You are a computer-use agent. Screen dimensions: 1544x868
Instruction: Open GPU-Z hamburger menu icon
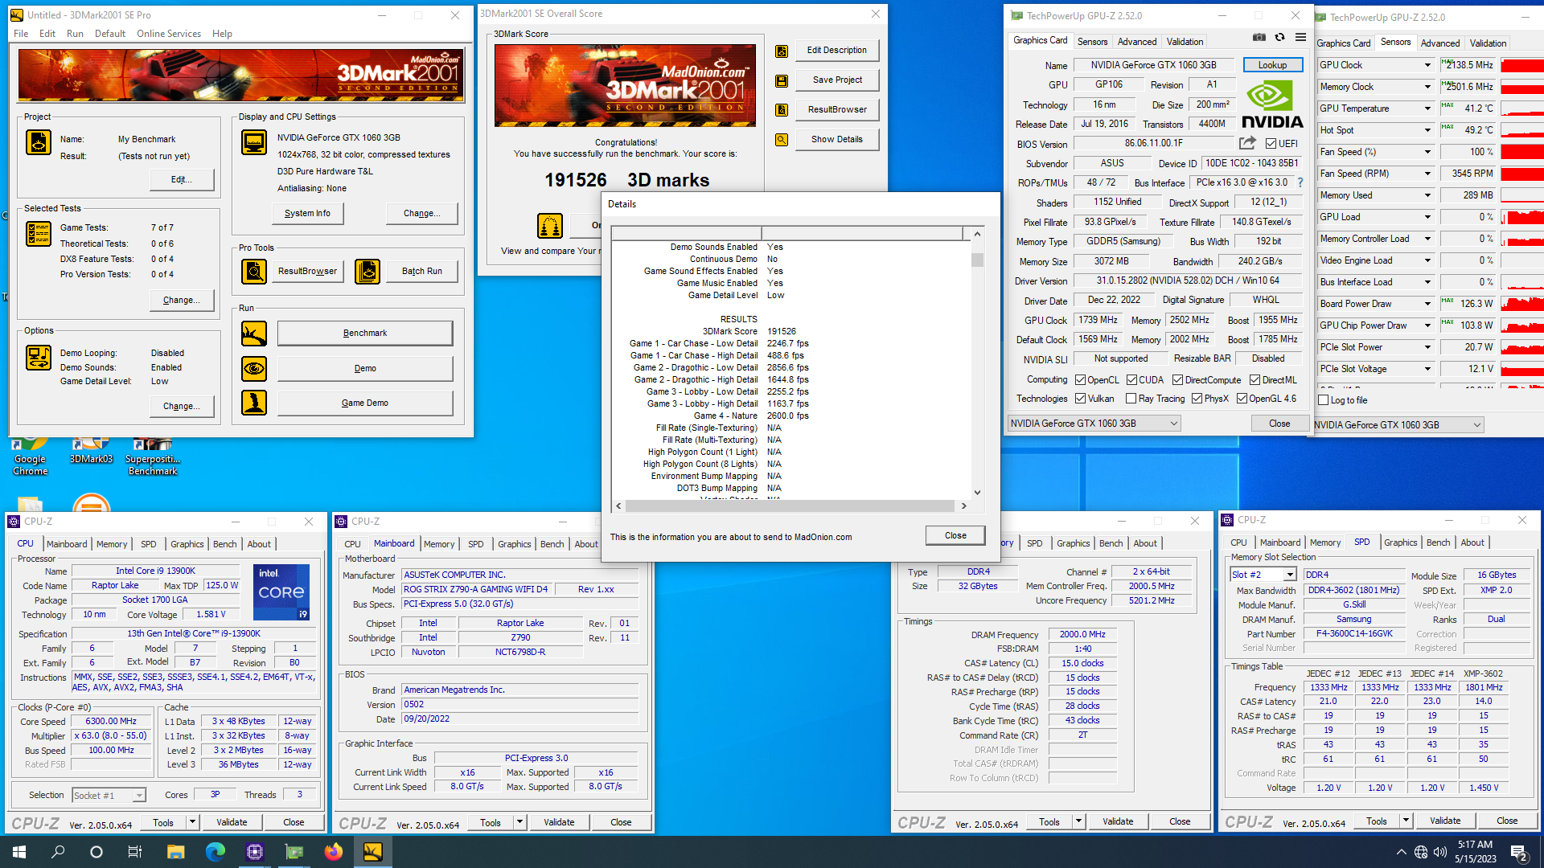(1300, 38)
